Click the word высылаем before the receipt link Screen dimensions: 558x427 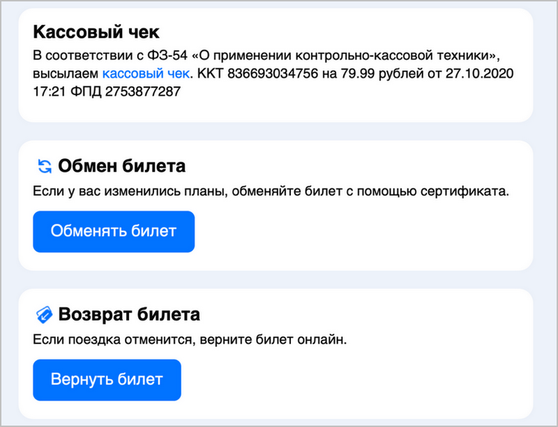click(x=66, y=74)
